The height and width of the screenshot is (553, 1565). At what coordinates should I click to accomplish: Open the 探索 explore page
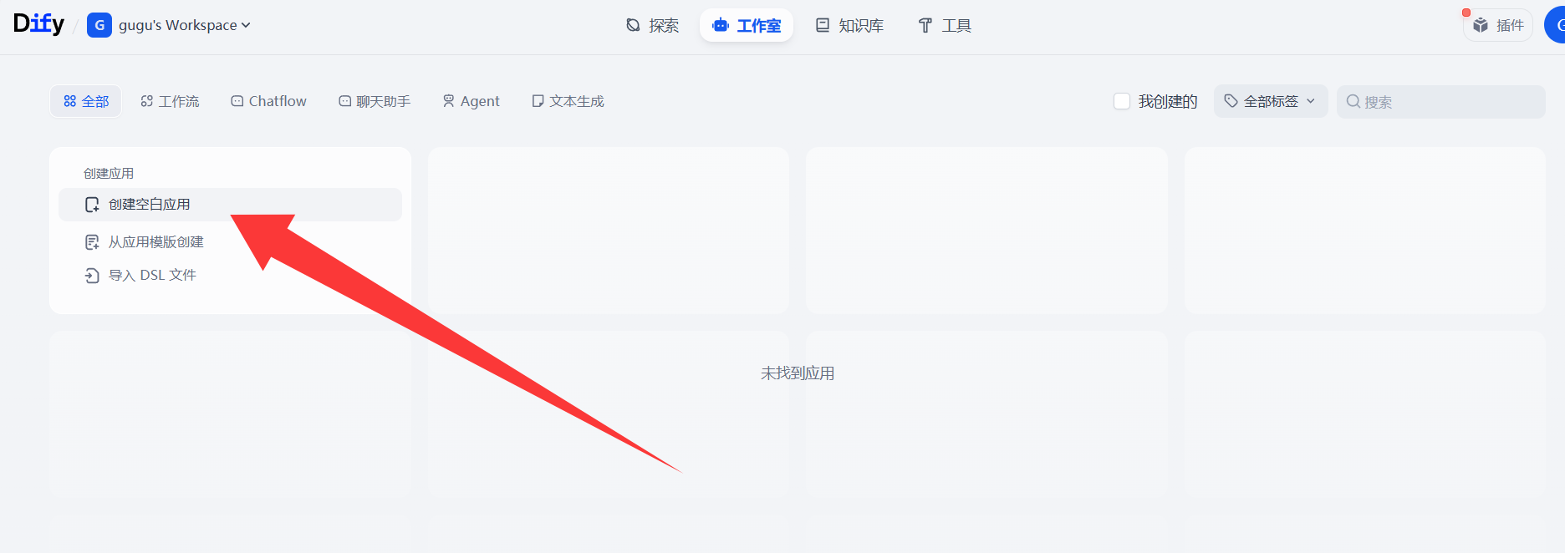tap(653, 25)
